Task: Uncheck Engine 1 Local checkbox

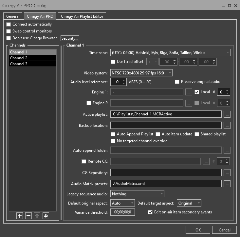Action: 197,92
